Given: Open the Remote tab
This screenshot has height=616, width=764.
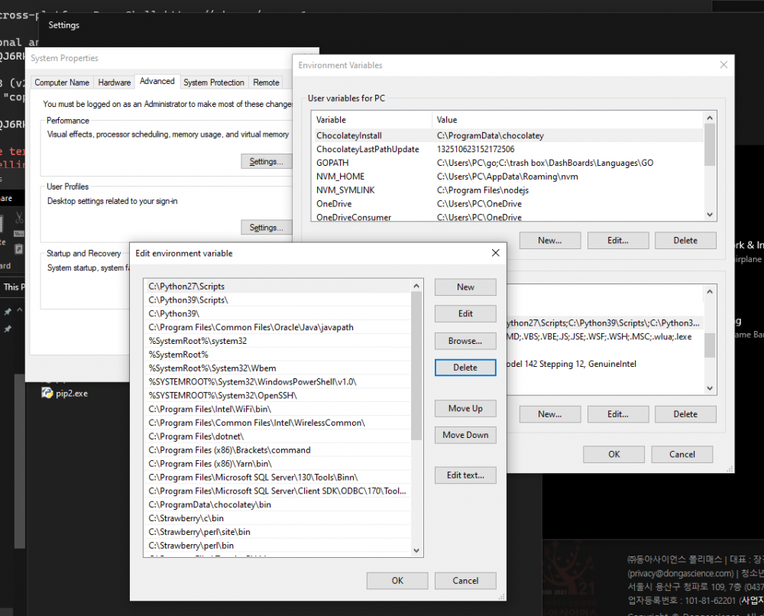Looking at the screenshot, I should tap(266, 83).
